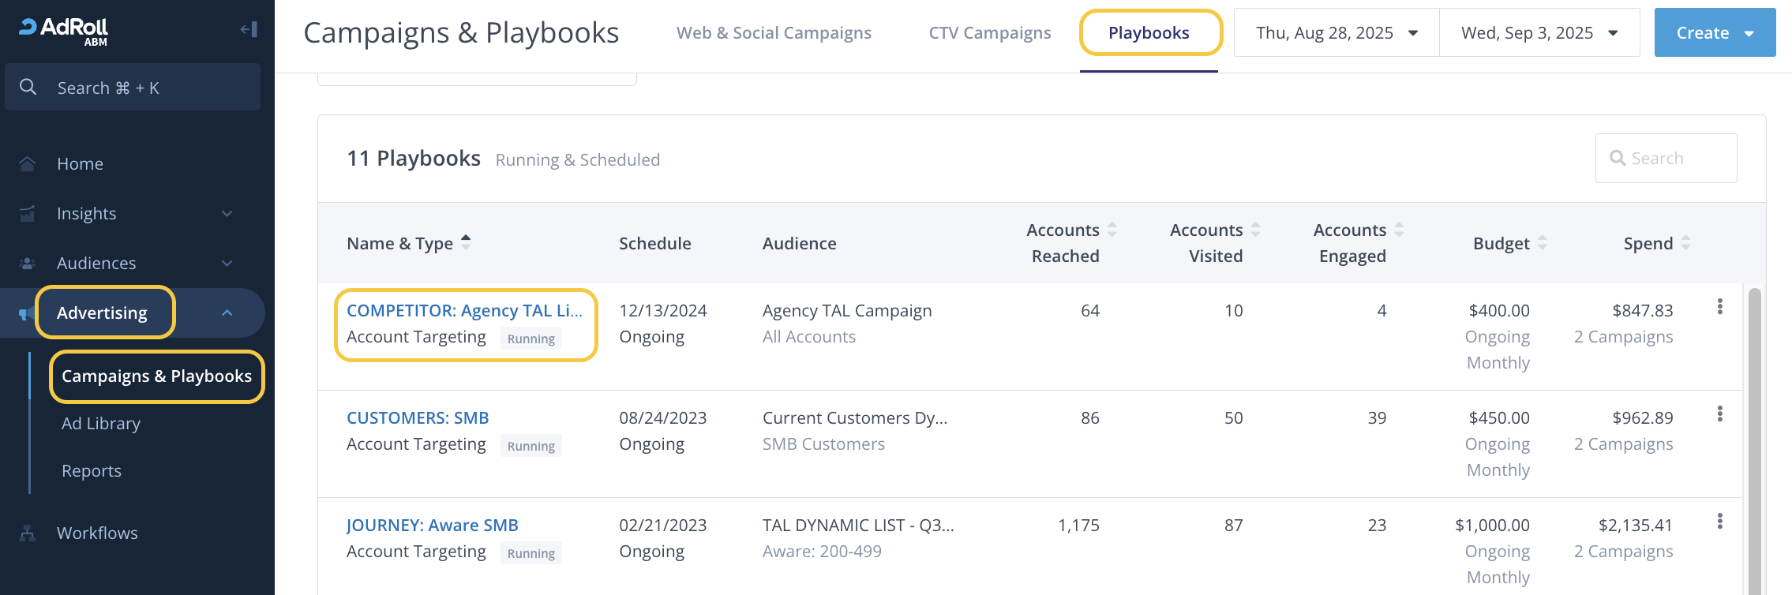Open the three-dot menu for CUSTOMERS: SMB

coord(1719,414)
